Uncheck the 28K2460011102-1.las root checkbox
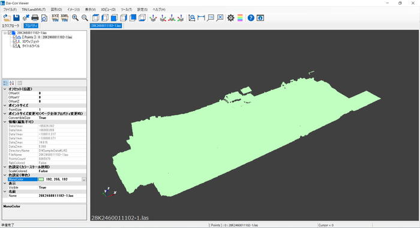The height and width of the screenshot is (228, 420). 10,32
